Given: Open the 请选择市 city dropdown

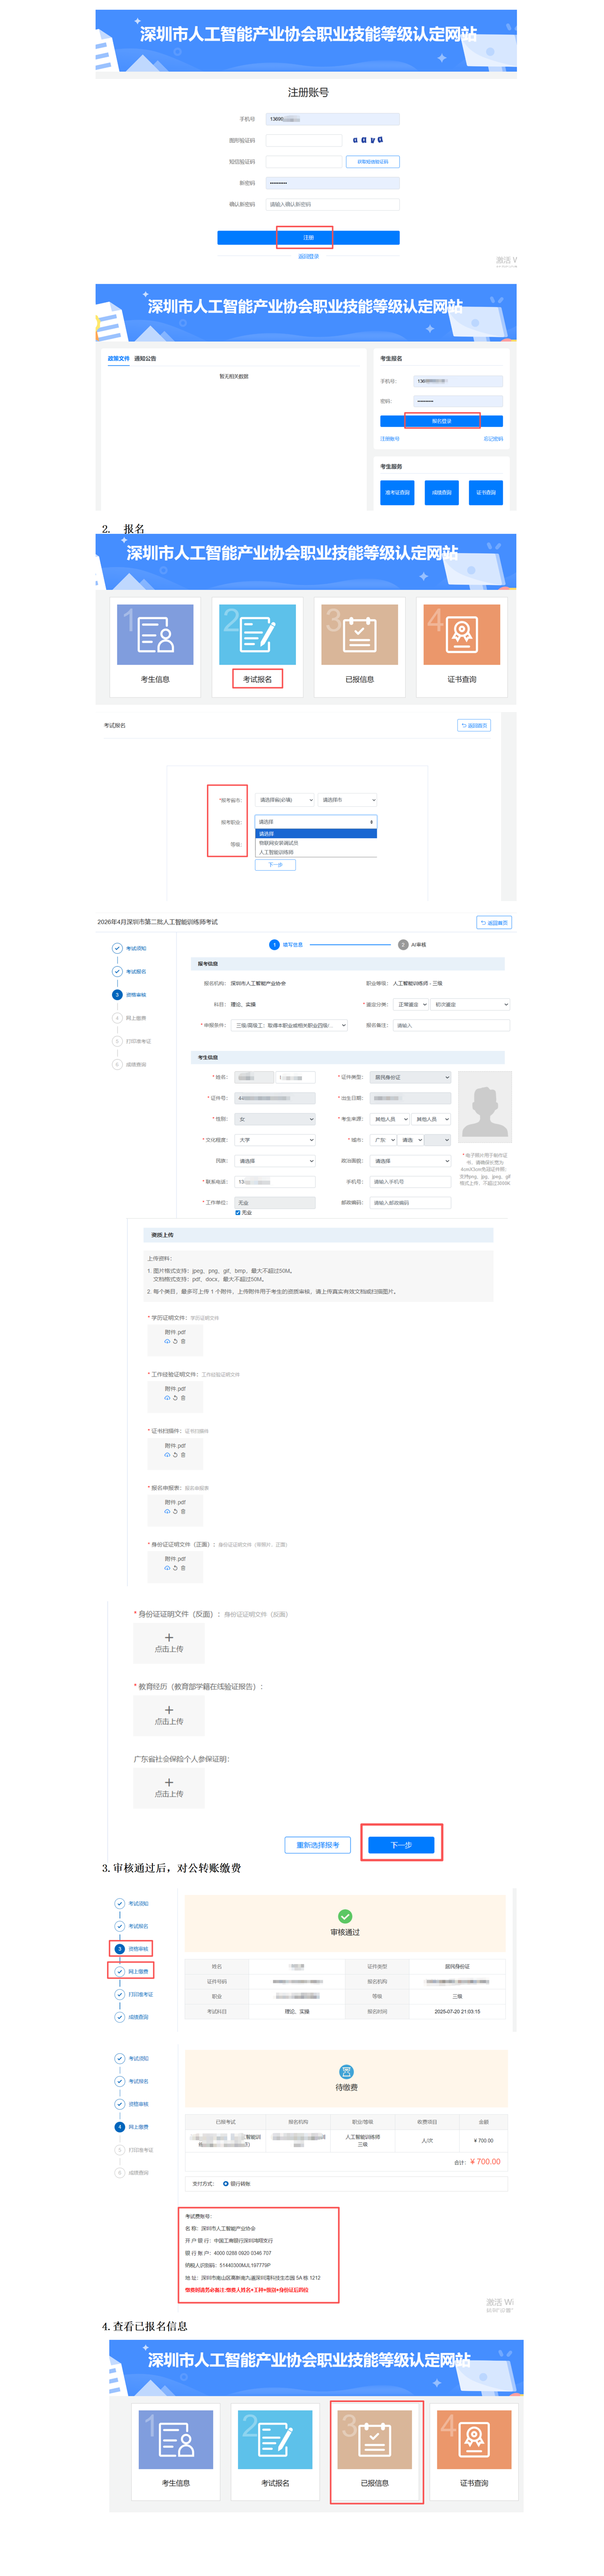Looking at the screenshot, I should tap(348, 800).
